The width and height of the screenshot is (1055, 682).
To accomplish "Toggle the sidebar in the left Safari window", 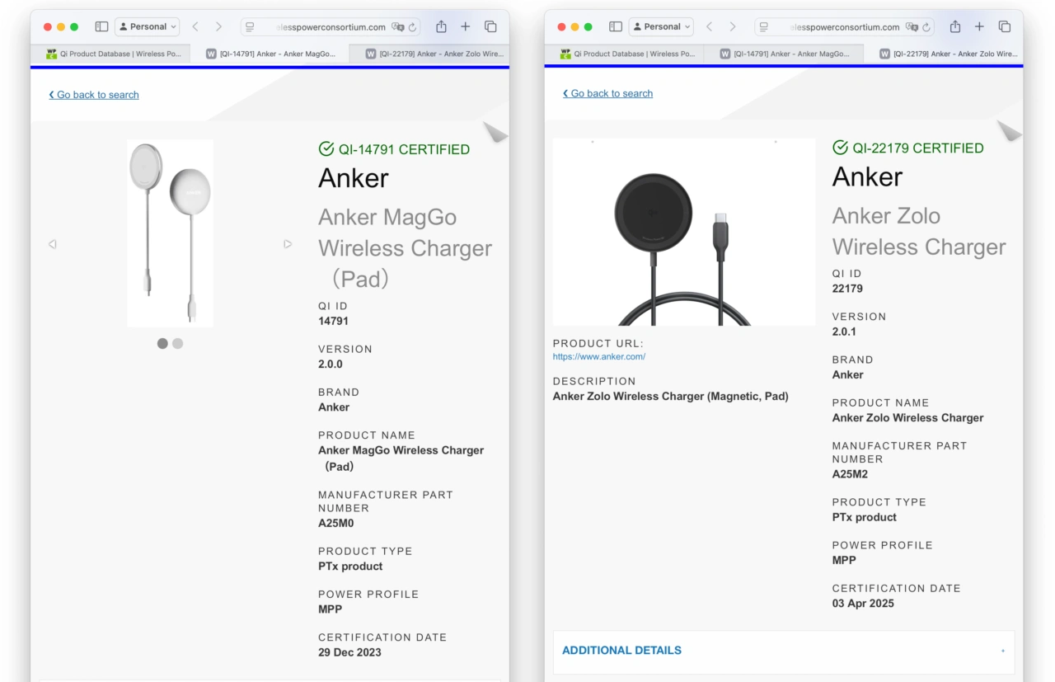I will point(101,26).
